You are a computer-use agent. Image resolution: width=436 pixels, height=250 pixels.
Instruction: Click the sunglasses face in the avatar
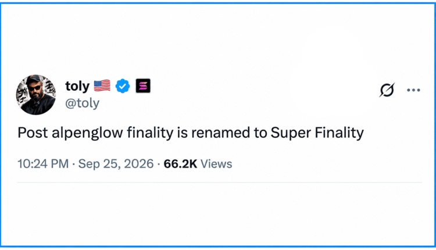34,88
